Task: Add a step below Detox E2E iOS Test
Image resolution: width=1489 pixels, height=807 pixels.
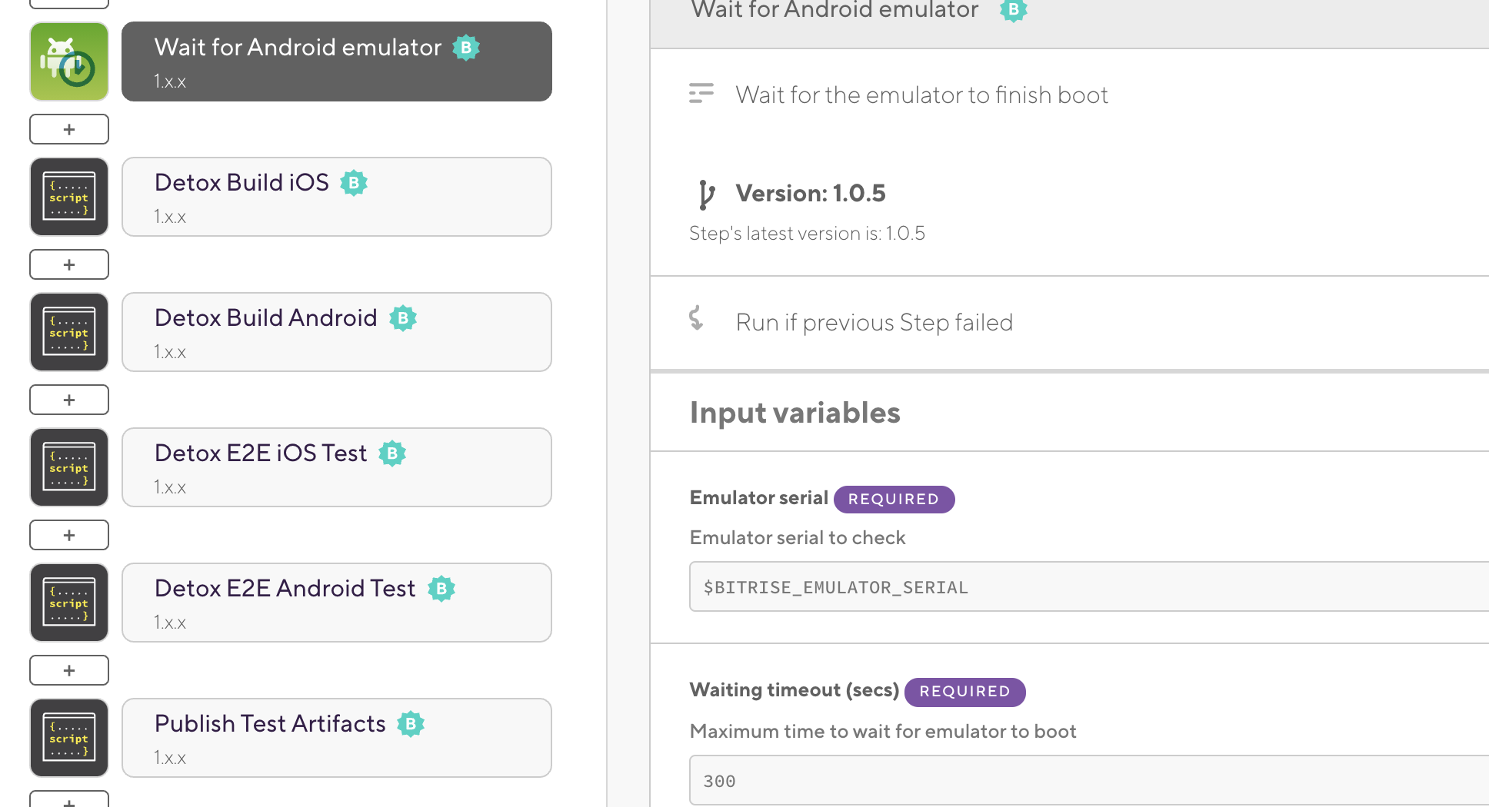Action: click(69, 535)
